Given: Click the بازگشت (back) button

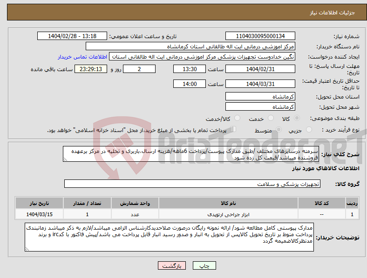Looking at the screenshot, I should pos(172,265).
